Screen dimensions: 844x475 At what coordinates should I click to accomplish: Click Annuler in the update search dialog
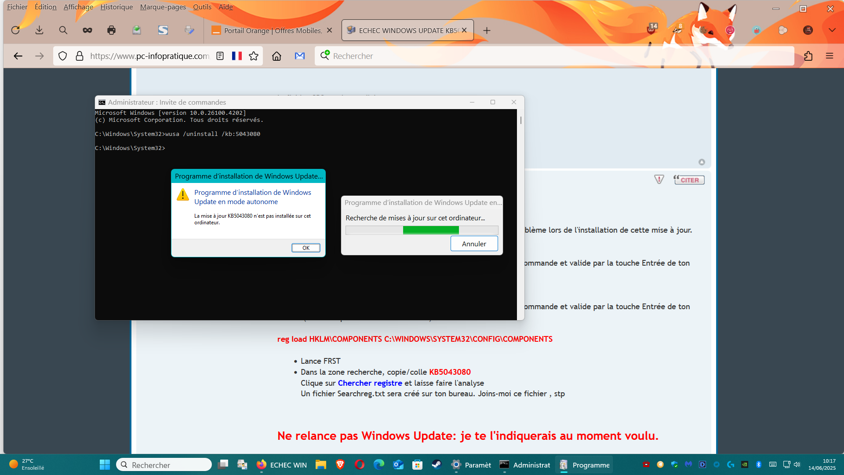(474, 244)
